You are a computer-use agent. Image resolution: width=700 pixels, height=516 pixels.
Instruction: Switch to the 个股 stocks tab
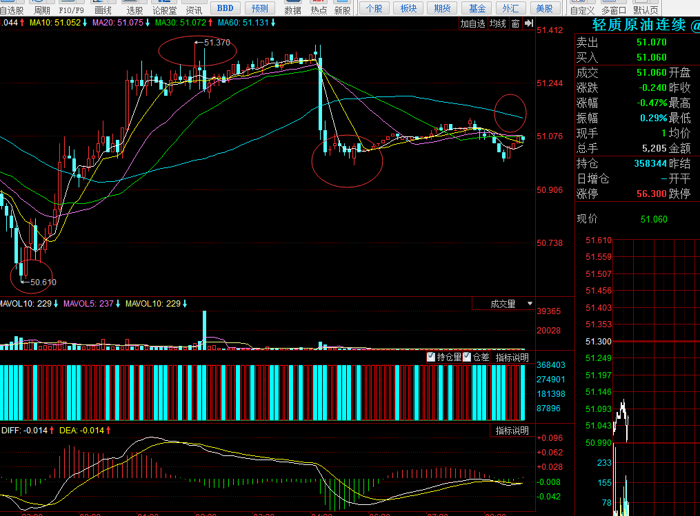(374, 8)
